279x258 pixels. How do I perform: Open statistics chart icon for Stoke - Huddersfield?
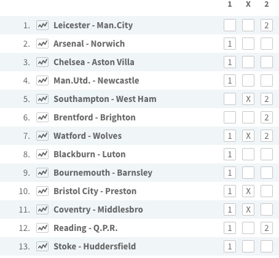tap(42, 246)
